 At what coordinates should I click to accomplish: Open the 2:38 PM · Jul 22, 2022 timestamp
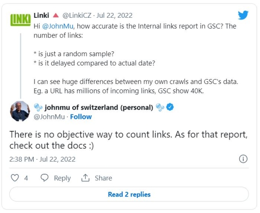(42, 159)
